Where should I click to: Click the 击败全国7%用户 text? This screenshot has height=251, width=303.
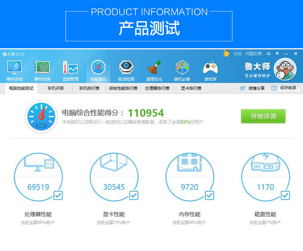(x=265, y=222)
